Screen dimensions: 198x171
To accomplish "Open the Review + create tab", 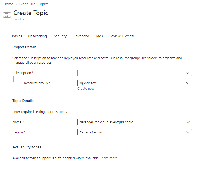I will 122,36.
